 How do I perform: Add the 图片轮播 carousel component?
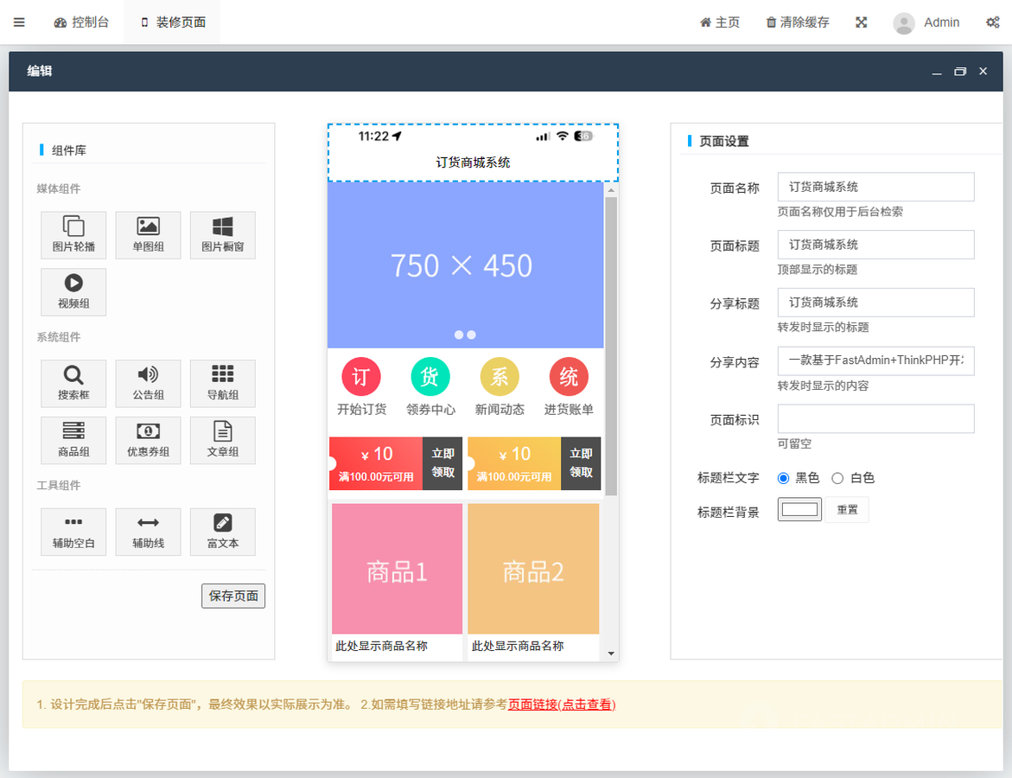click(73, 235)
